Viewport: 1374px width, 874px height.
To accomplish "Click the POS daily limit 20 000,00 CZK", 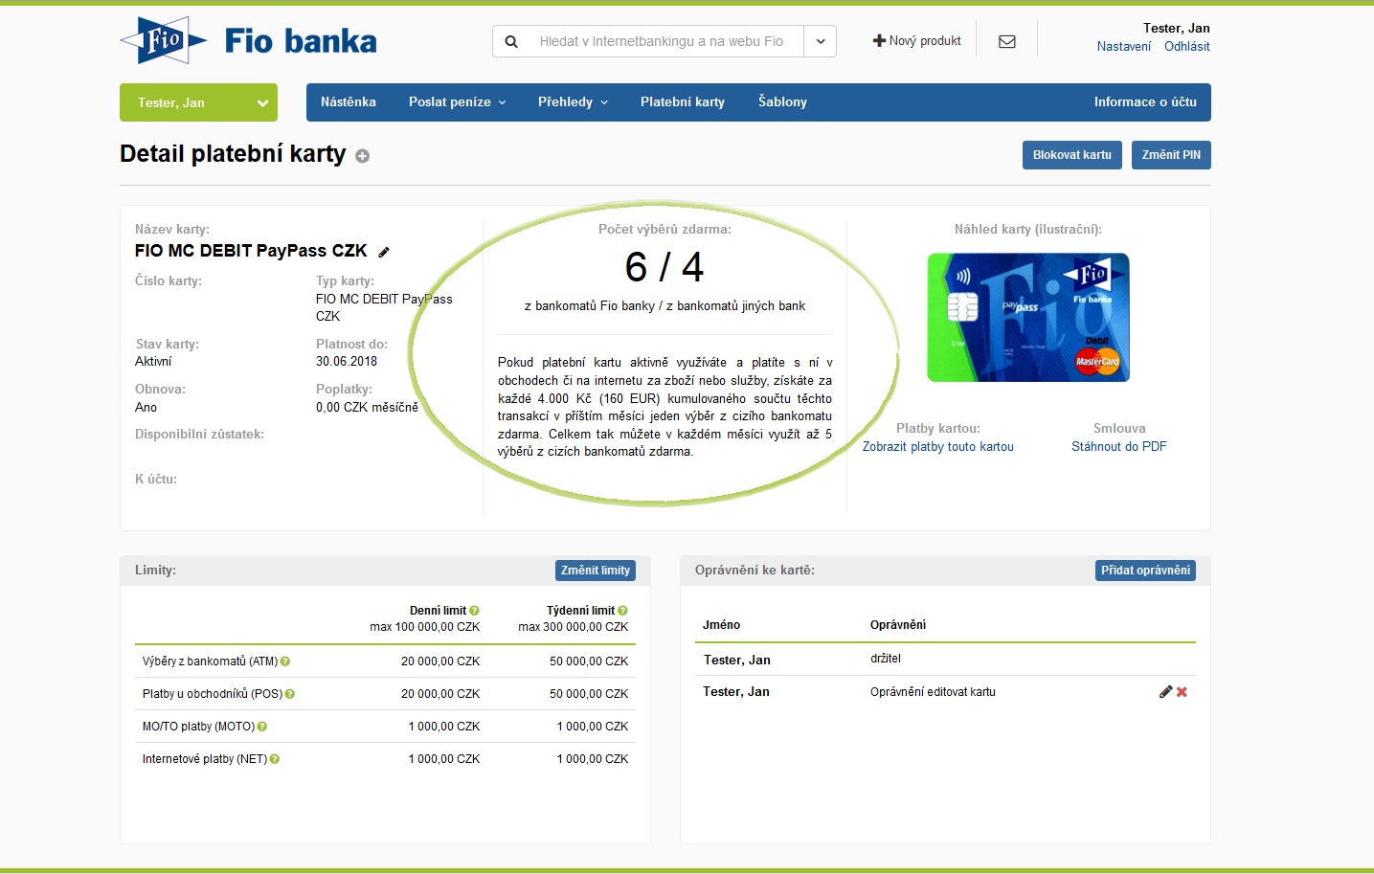I will pyautogui.click(x=440, y=694).
